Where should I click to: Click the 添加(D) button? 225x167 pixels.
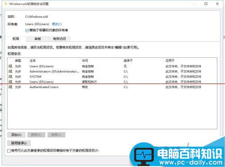pos(16,135)
